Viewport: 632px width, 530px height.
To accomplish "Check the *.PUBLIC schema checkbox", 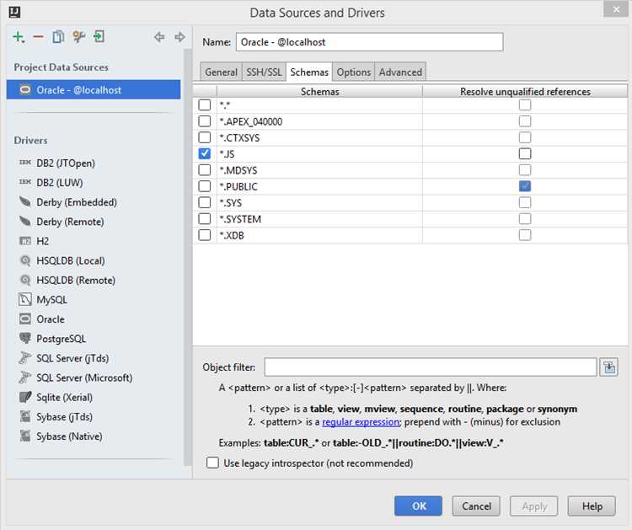I will 205,186.
